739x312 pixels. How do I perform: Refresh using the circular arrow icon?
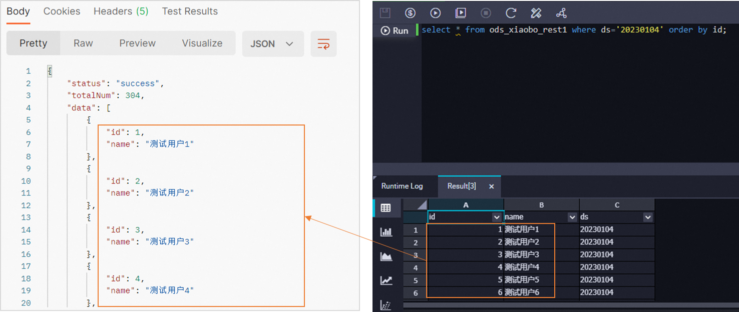click(x=510, y=13)
